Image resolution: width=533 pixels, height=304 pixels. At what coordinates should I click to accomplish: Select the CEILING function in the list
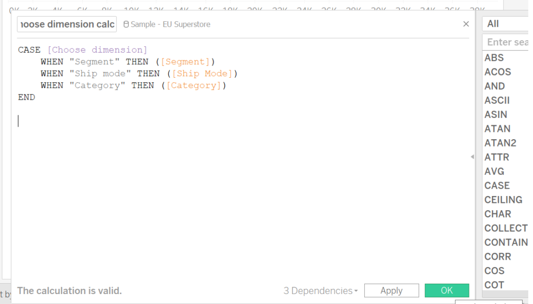pos(503,199)
